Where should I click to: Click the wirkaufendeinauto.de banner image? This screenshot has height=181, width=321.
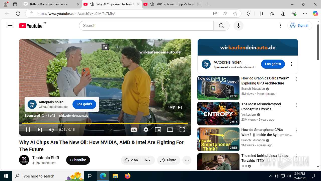click(248, 47)
